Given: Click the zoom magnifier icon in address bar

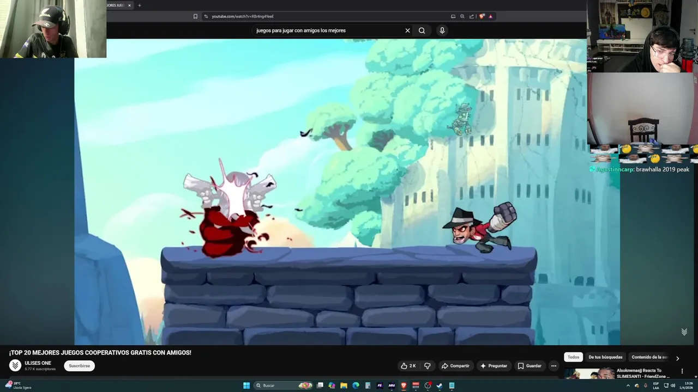Looking at the screenshot, I should tap(462, 16).
